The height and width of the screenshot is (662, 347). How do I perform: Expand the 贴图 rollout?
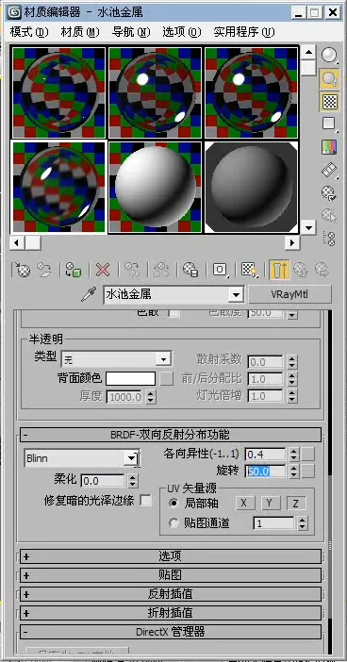pos(170,574)
